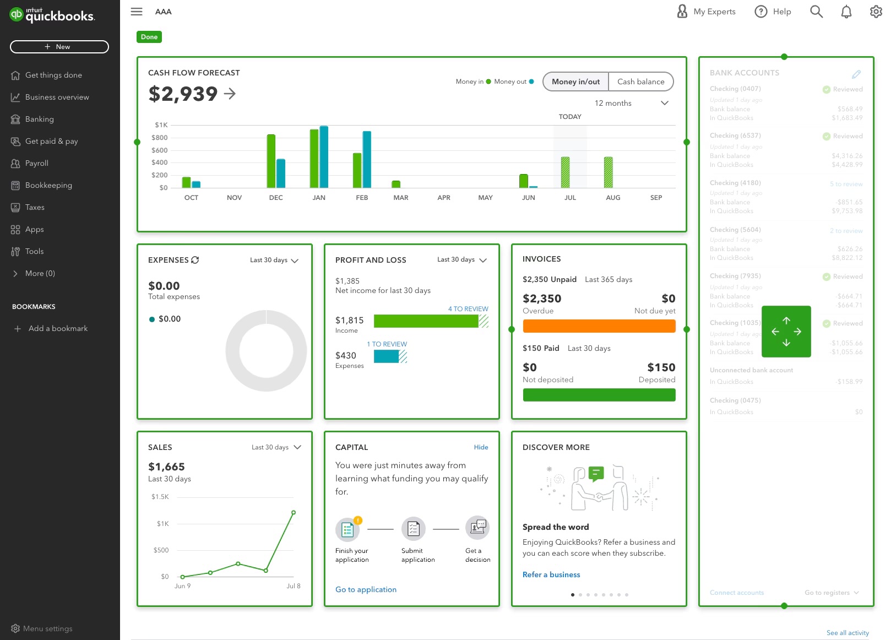Viewport: 896px width, 640px height.
Task: Open the edit pencil in Bank Accounts panel
Action: point(856,73)
